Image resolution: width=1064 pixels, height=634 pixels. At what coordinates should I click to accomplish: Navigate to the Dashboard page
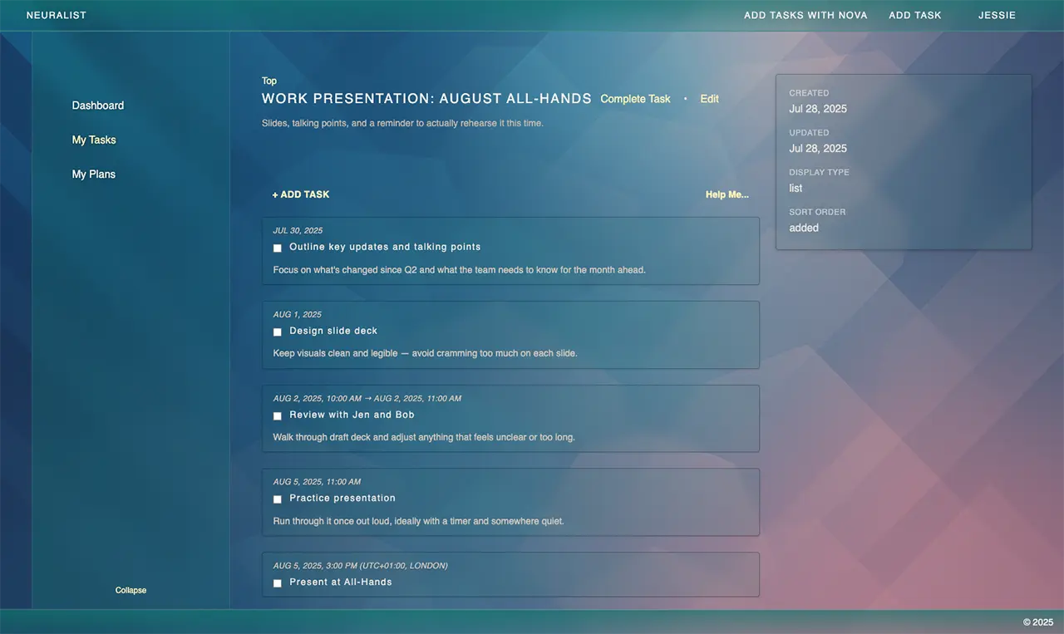pos(97,105)
